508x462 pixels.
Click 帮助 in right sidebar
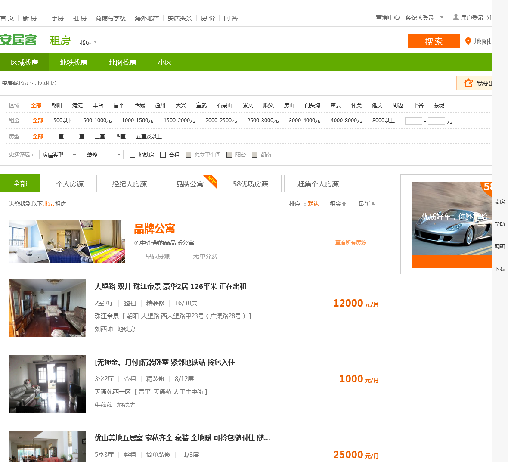tap(500, 224)
